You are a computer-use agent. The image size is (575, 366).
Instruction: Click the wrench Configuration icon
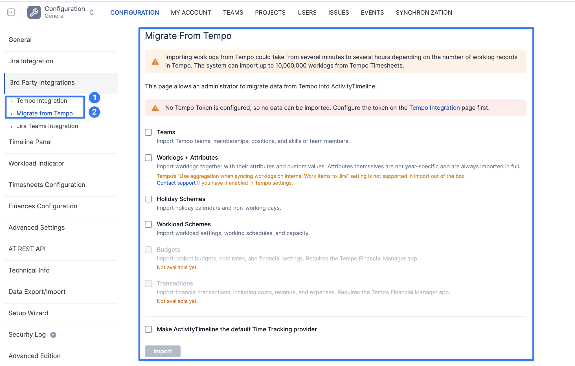click(34, 12)
